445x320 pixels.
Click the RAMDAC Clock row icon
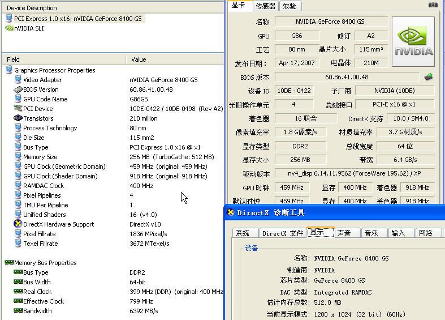(x=18, y=185)
